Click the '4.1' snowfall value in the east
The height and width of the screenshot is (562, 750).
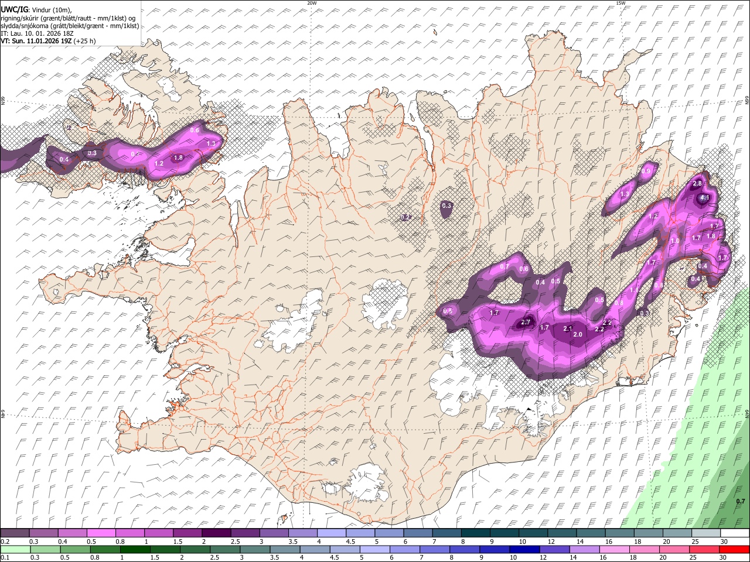[x=705, y=198]
